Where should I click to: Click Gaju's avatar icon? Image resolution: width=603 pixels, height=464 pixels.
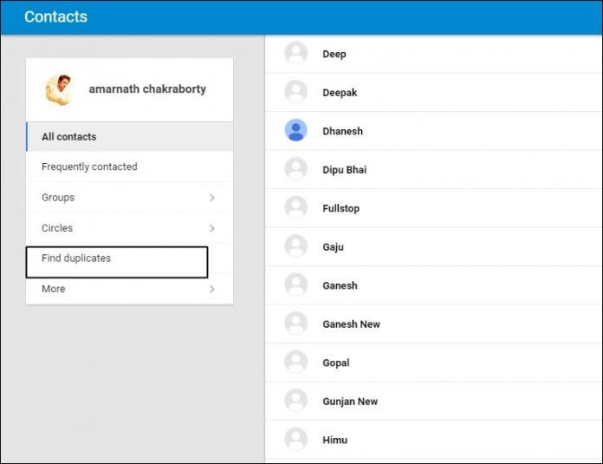pyautogui.click(x=295, y=246)
